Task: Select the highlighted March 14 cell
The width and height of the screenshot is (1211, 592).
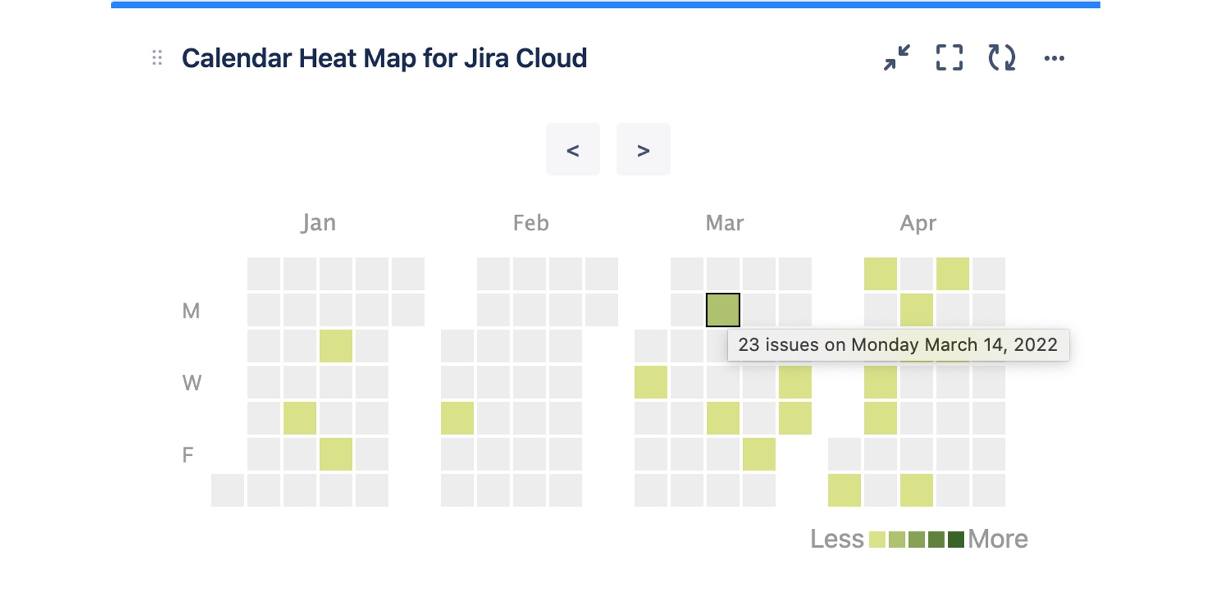Action: 723,310
